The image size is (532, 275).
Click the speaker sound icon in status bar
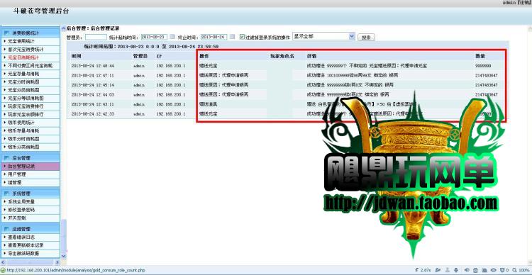467,270
